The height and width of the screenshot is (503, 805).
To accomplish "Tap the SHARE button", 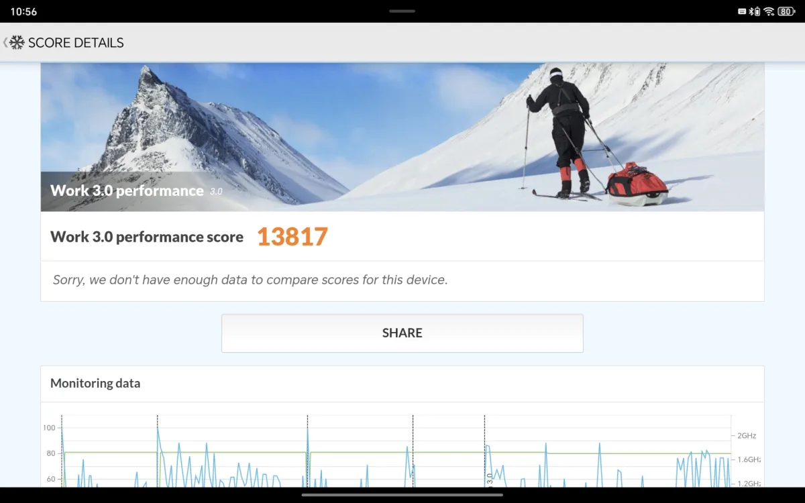I will tap(402, 333).
